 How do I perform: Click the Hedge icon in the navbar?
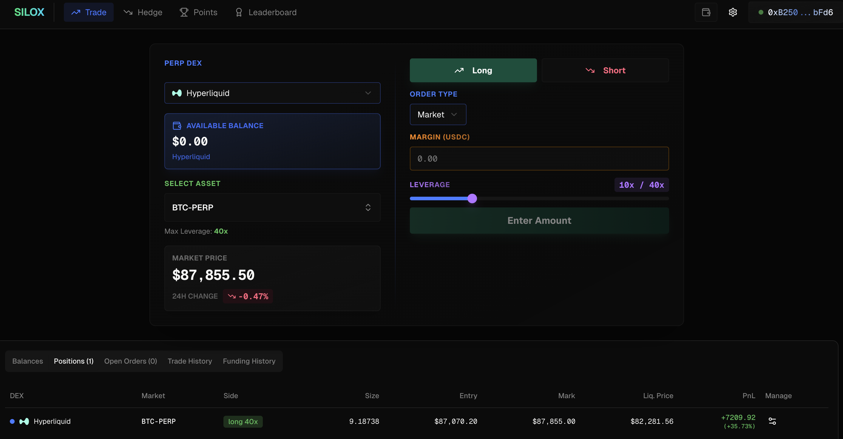[128, 12]
